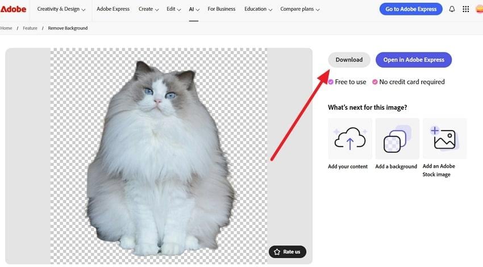Open the For Business nav item
483x267 pixels.
pos(222,9)
